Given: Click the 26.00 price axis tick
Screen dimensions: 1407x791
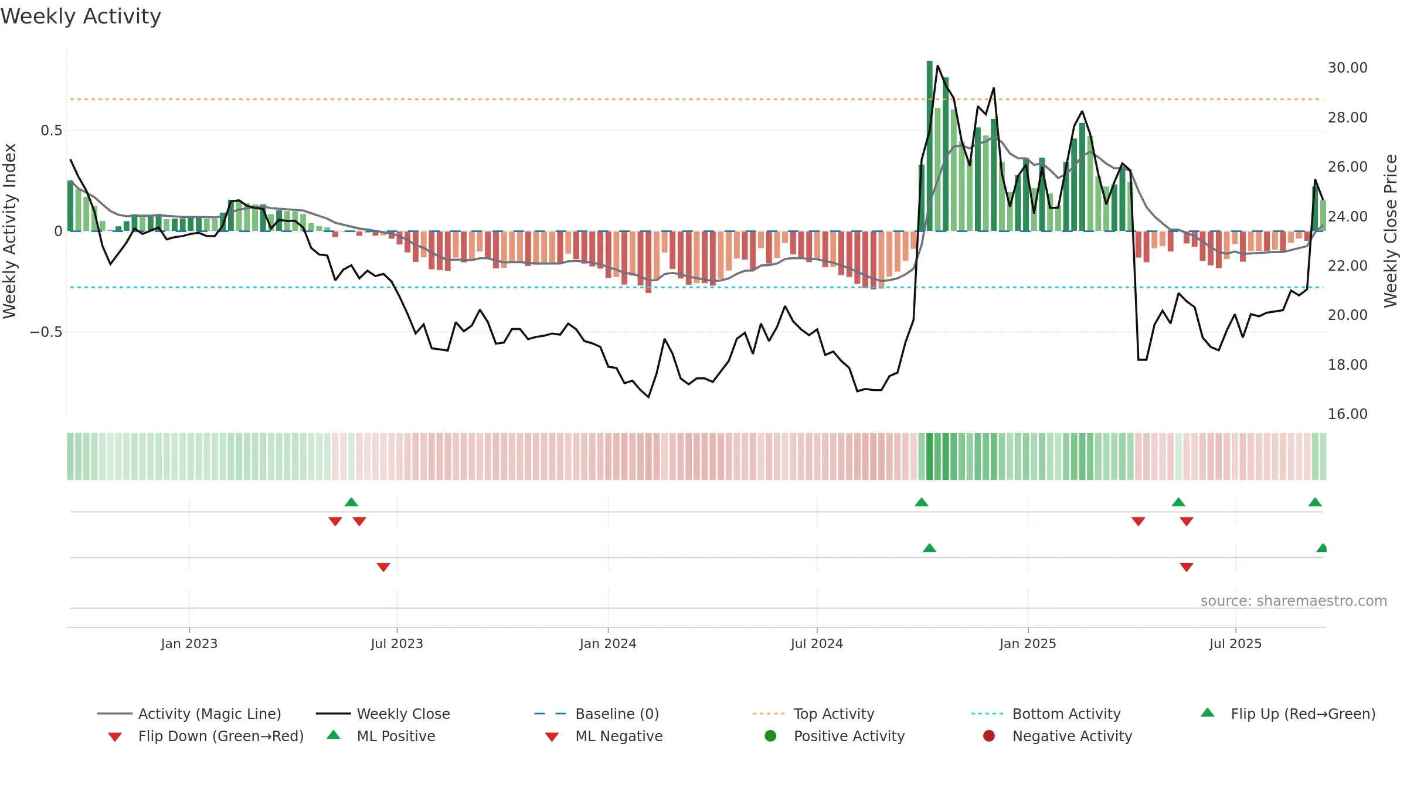Looking at the screenshot, I should coord(1347,167).
